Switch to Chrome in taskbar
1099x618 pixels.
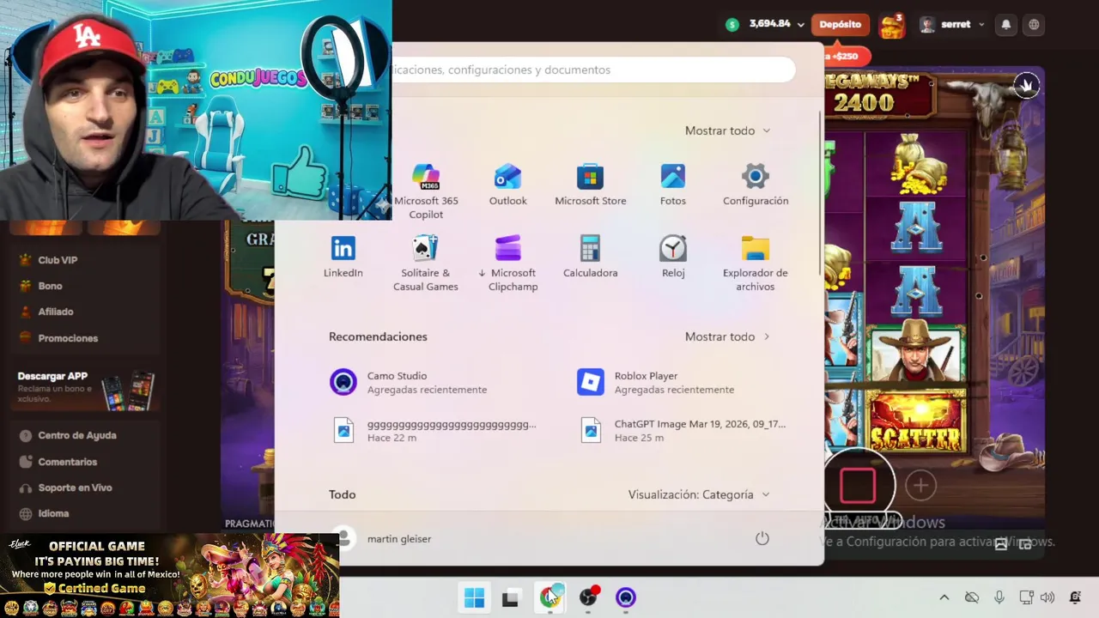[x=549, y=597]
